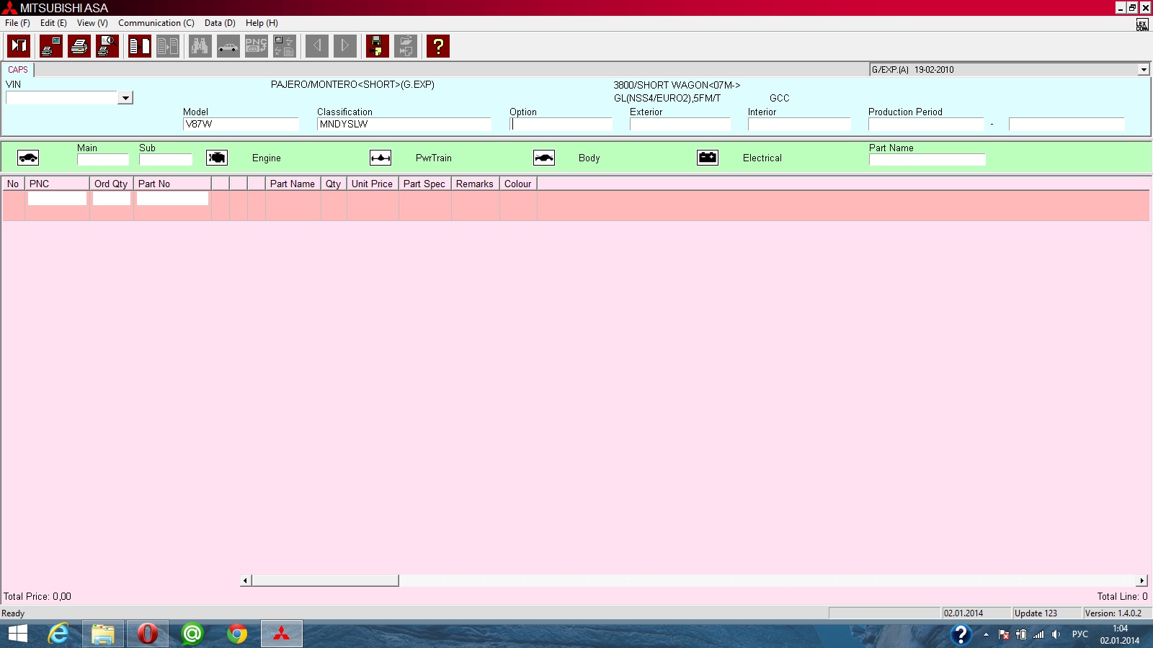The height and width of the screenshot is (648, 1153).
Task: Click the exit application toolbar icon
Action: (19, 46)
